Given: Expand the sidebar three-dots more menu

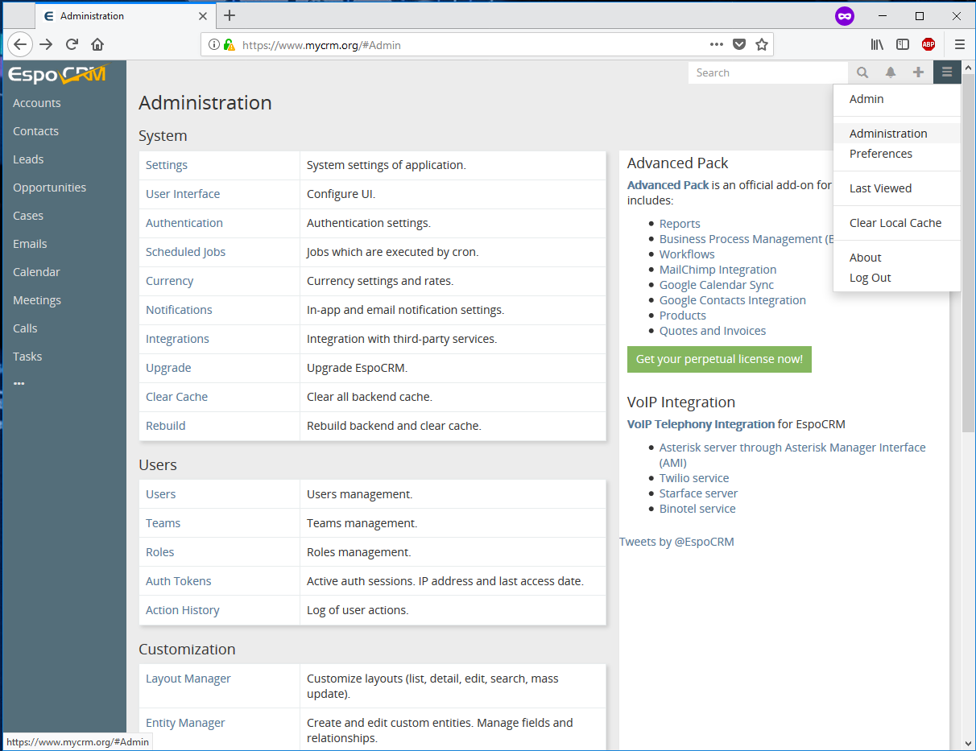Looking at the screenshot, I should click(x=19, y=384).
